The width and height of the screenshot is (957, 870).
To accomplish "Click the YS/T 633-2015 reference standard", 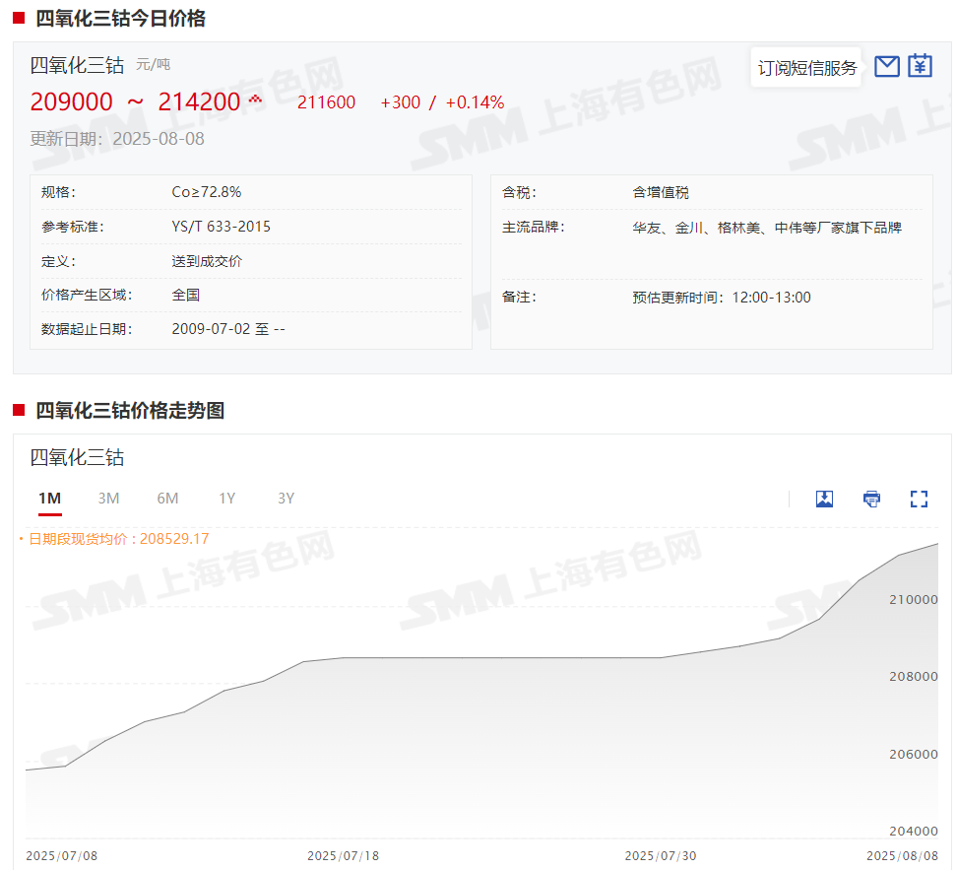I will click(x=221, y=227).
